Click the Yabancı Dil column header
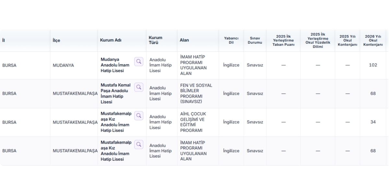 click(231, 40)
